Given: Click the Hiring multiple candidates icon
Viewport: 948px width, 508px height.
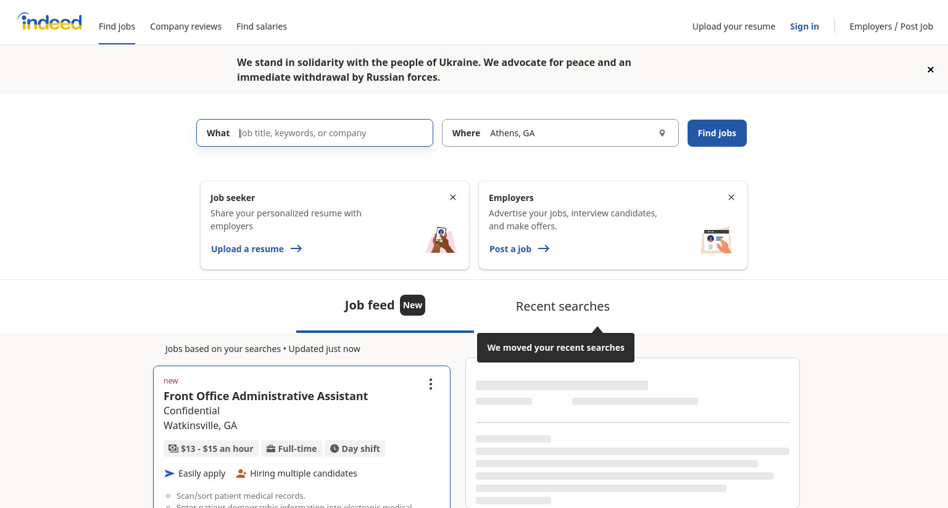Looking at the screenshot, I should click(x=241, y=473).
